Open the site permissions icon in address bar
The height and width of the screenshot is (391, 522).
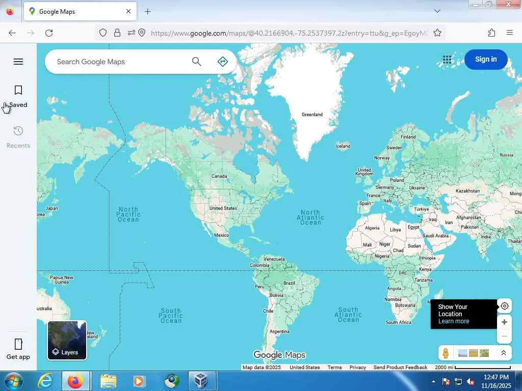(131, 33)
